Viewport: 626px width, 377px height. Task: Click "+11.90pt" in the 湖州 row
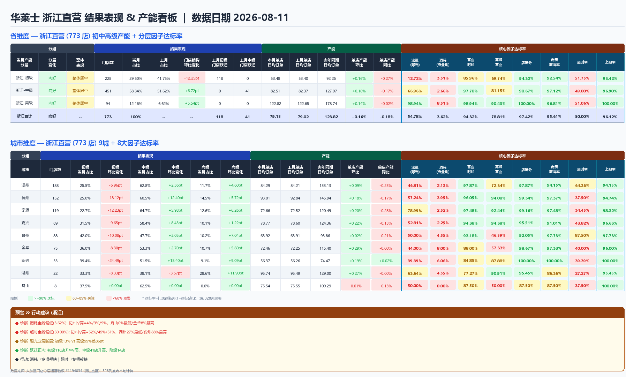(x=235, y=273)
